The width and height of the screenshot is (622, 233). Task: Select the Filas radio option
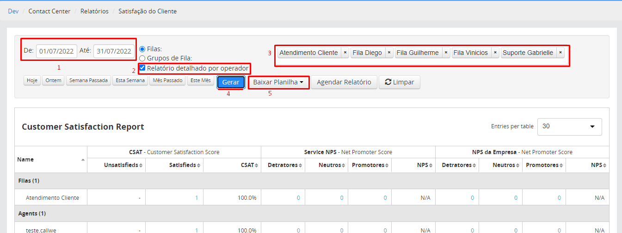click(x=142, y=49)
